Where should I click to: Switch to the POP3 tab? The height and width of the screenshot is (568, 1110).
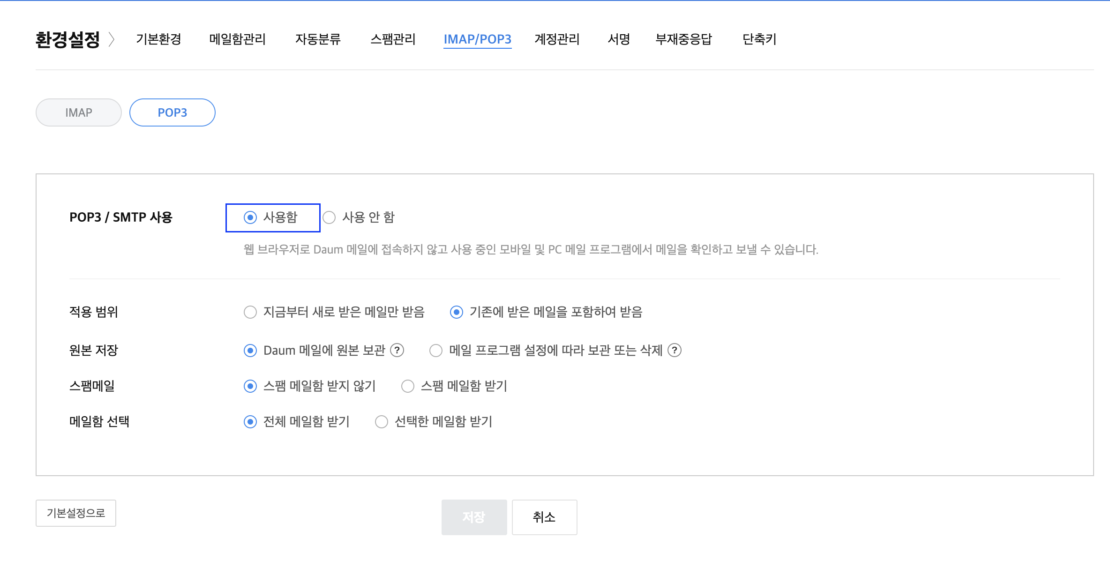pos(172,112)
